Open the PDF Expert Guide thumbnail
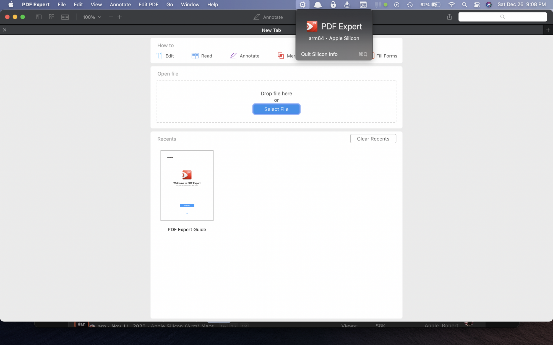Viewport: 553px width, 345px height. point(187,185)
